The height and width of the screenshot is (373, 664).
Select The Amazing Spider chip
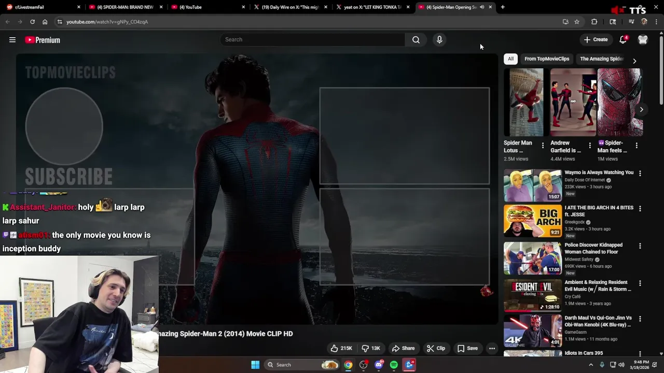(x=602, y=59)
